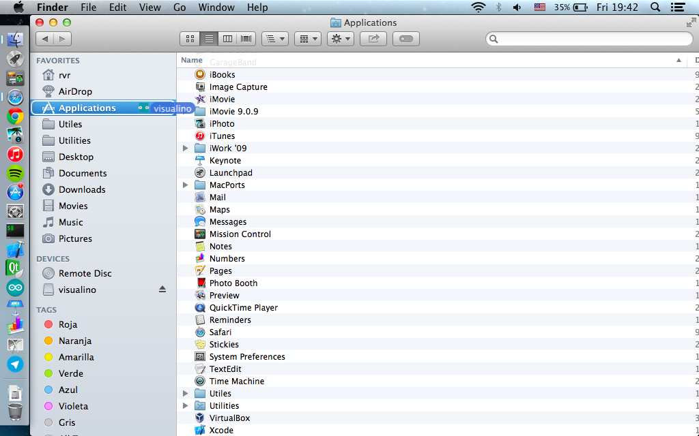Viewport: 699px width, 436px height.
Task: Click the Finder search field
Action: click(x=589, y=39)
